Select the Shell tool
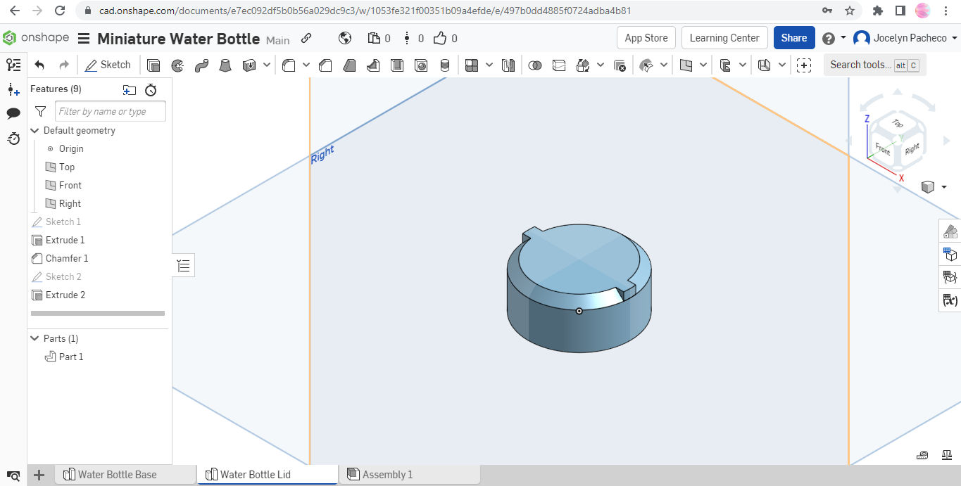The image size is (961, 486). coord(397,65)
